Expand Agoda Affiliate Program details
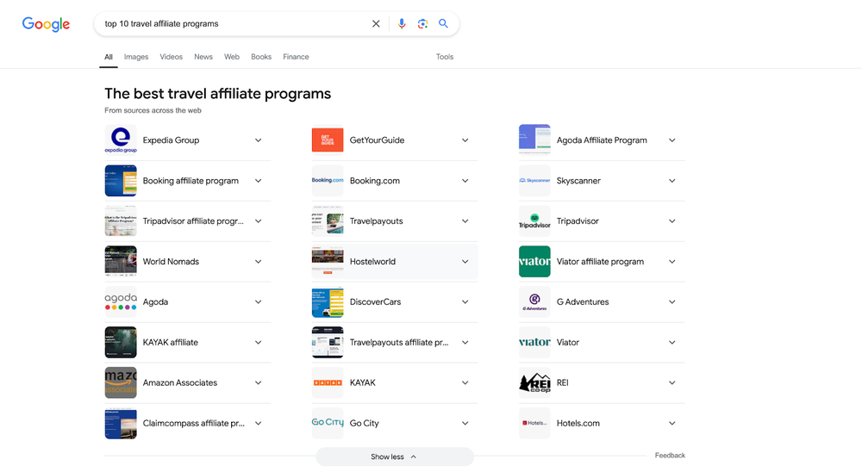The image size is (862, 472). point(671,140)
